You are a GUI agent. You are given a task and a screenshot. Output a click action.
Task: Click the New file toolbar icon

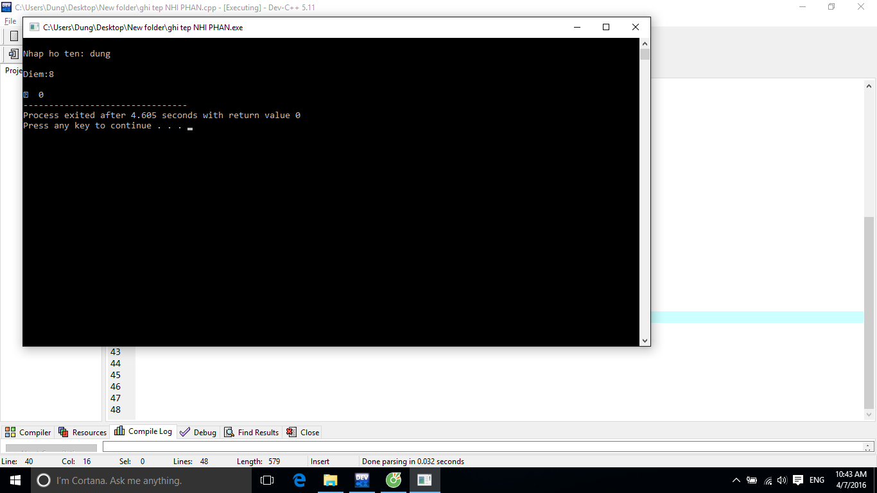coord(13,36)
